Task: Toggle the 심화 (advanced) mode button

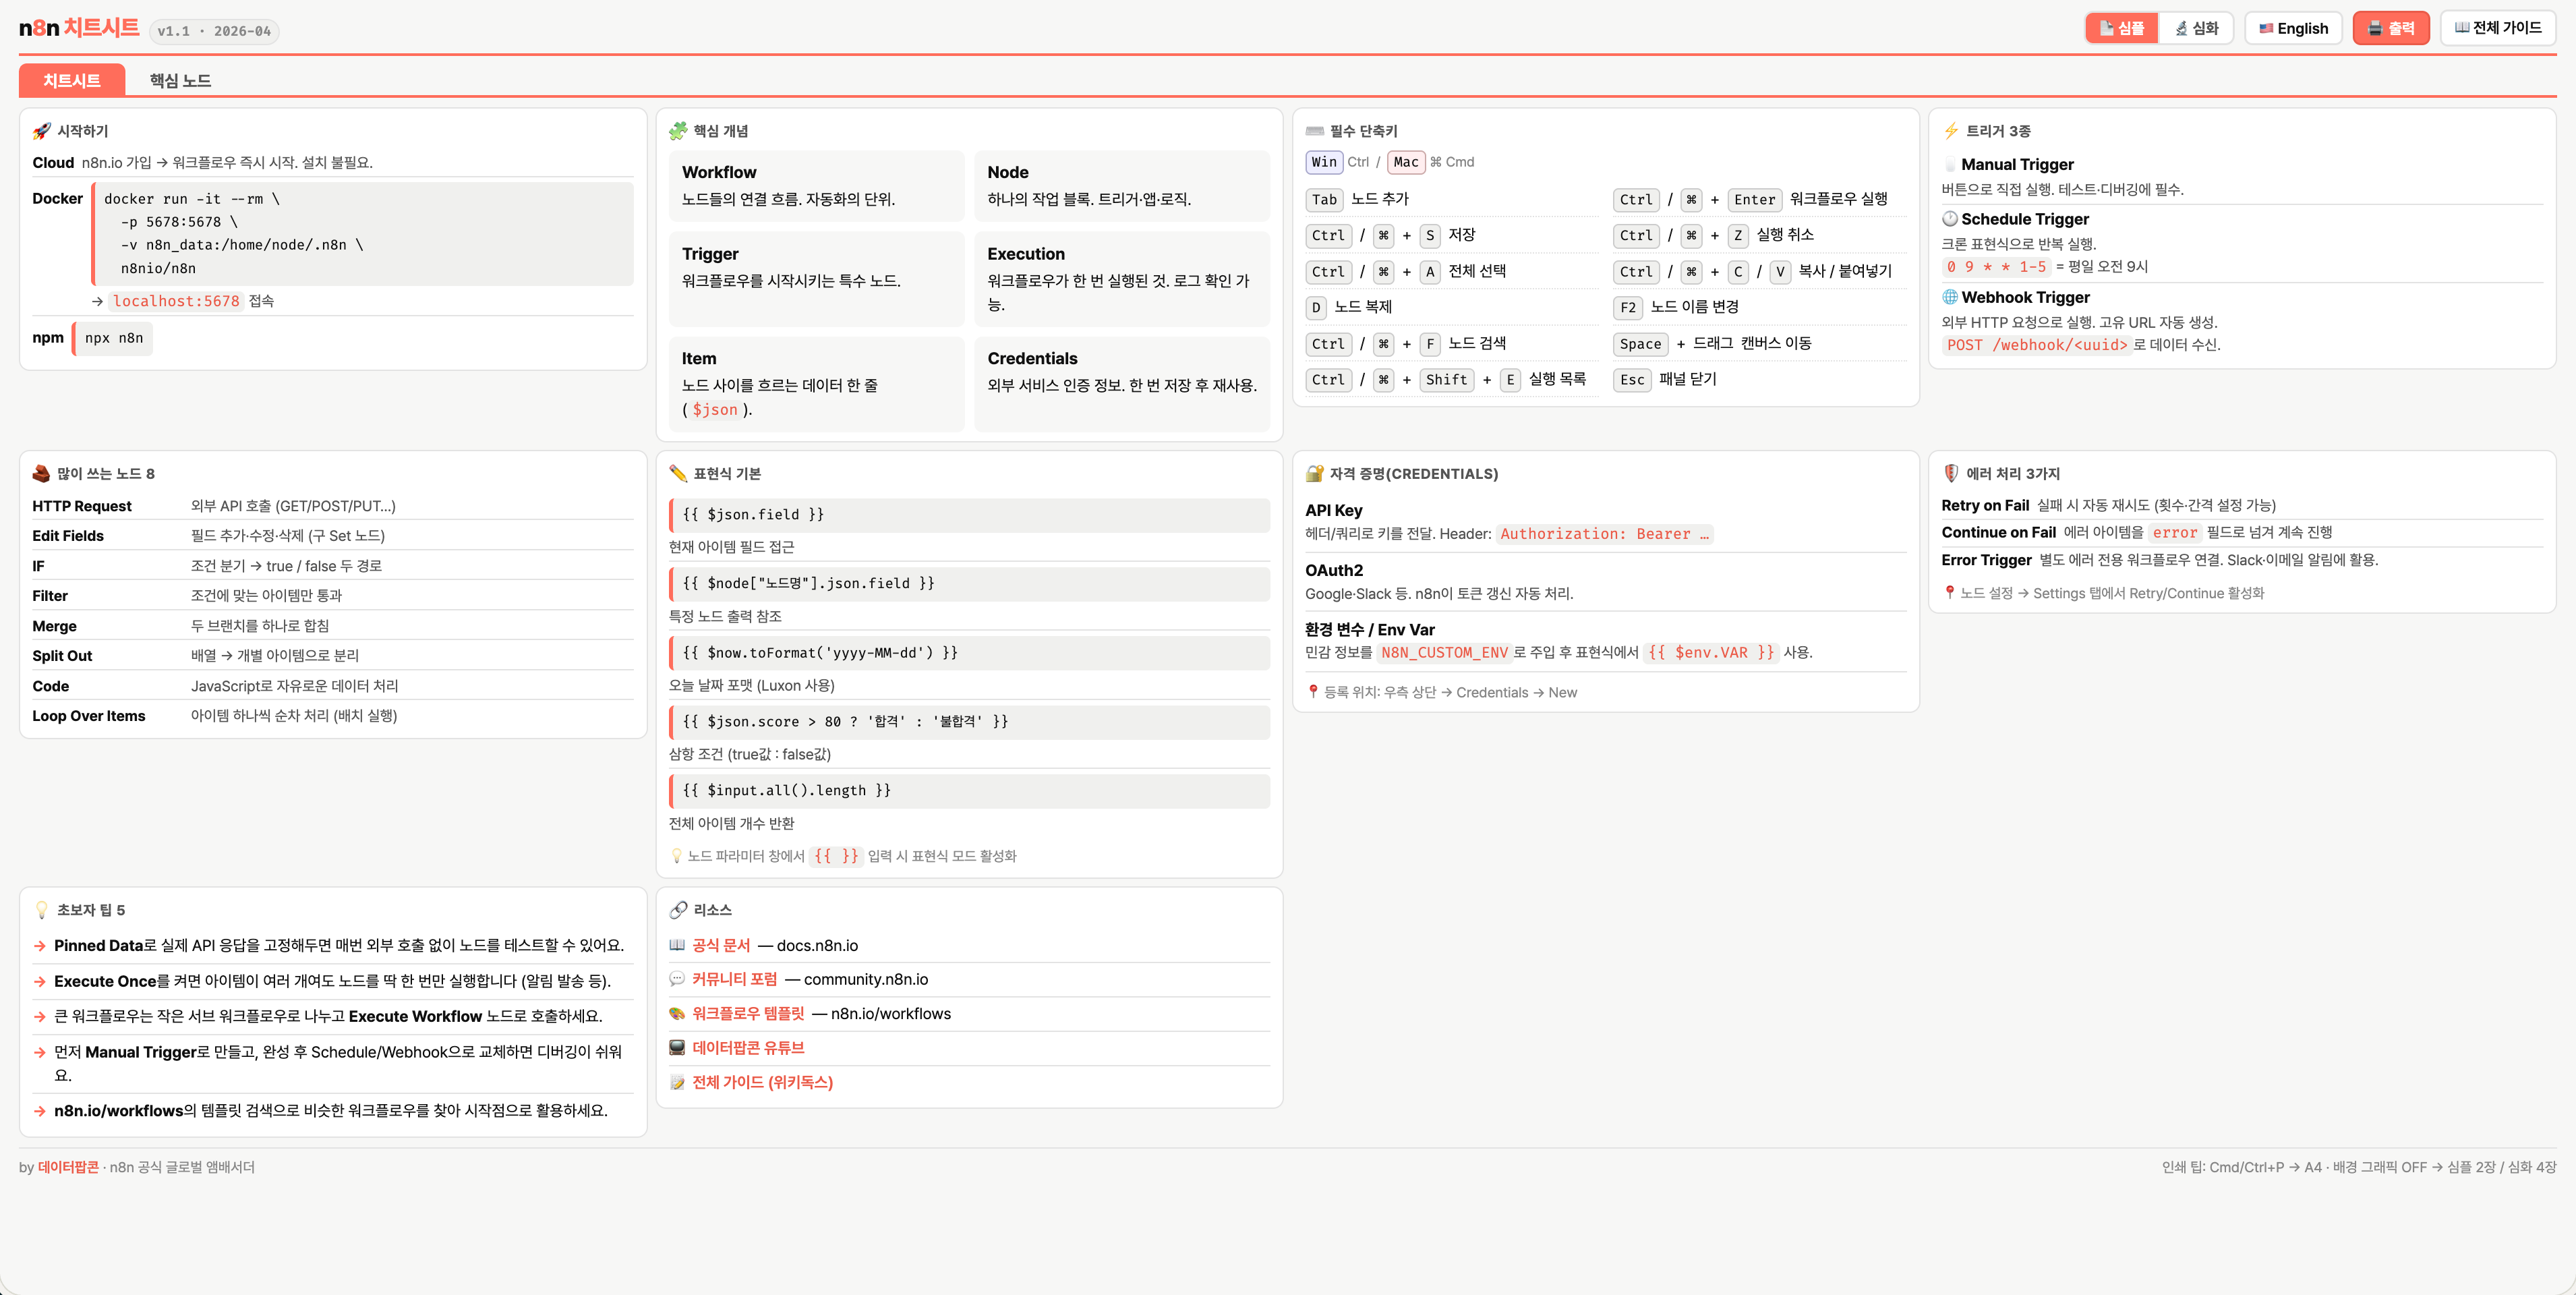Action: pyautogui.click(x=2196, y=28)
